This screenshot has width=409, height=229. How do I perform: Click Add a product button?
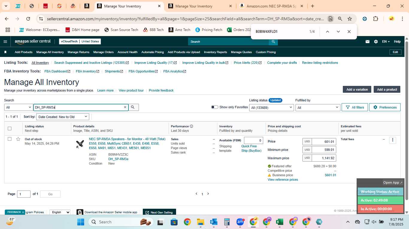coord(387,89)
